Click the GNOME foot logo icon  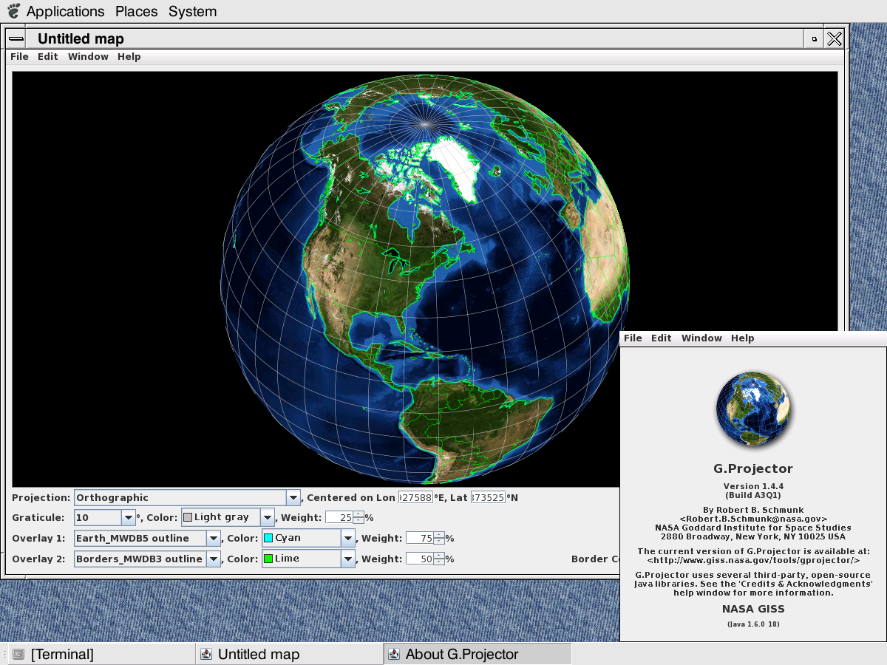(x=13, y=11)
